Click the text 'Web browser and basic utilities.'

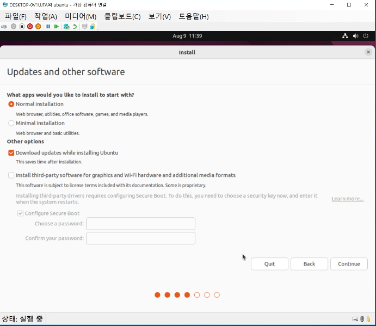coord(48,133)
